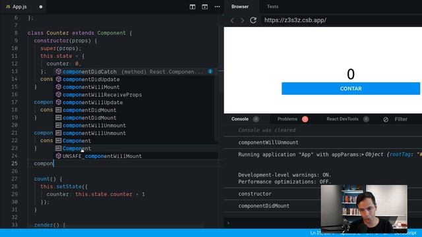Click the 'super(props);' code line

tap(61, 48)
